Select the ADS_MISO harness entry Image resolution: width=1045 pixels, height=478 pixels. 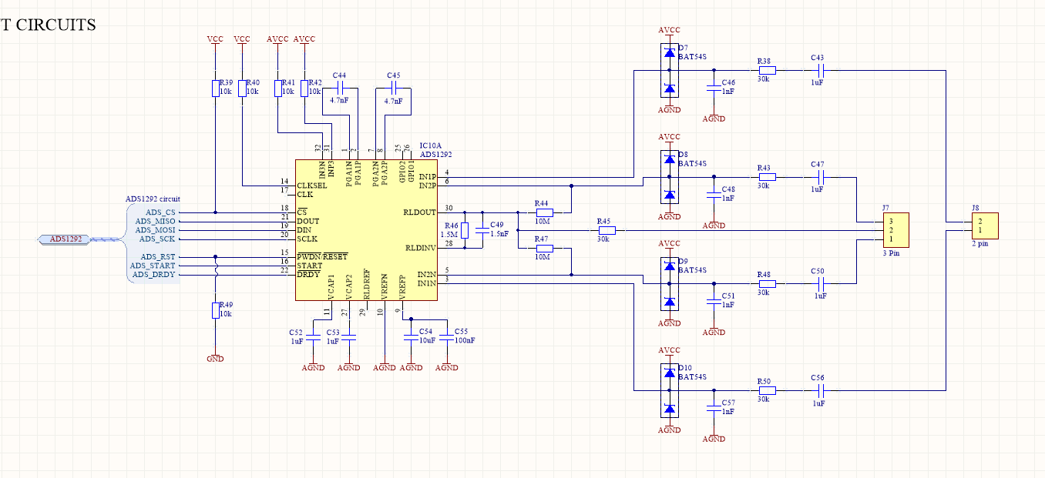[156, 221]
